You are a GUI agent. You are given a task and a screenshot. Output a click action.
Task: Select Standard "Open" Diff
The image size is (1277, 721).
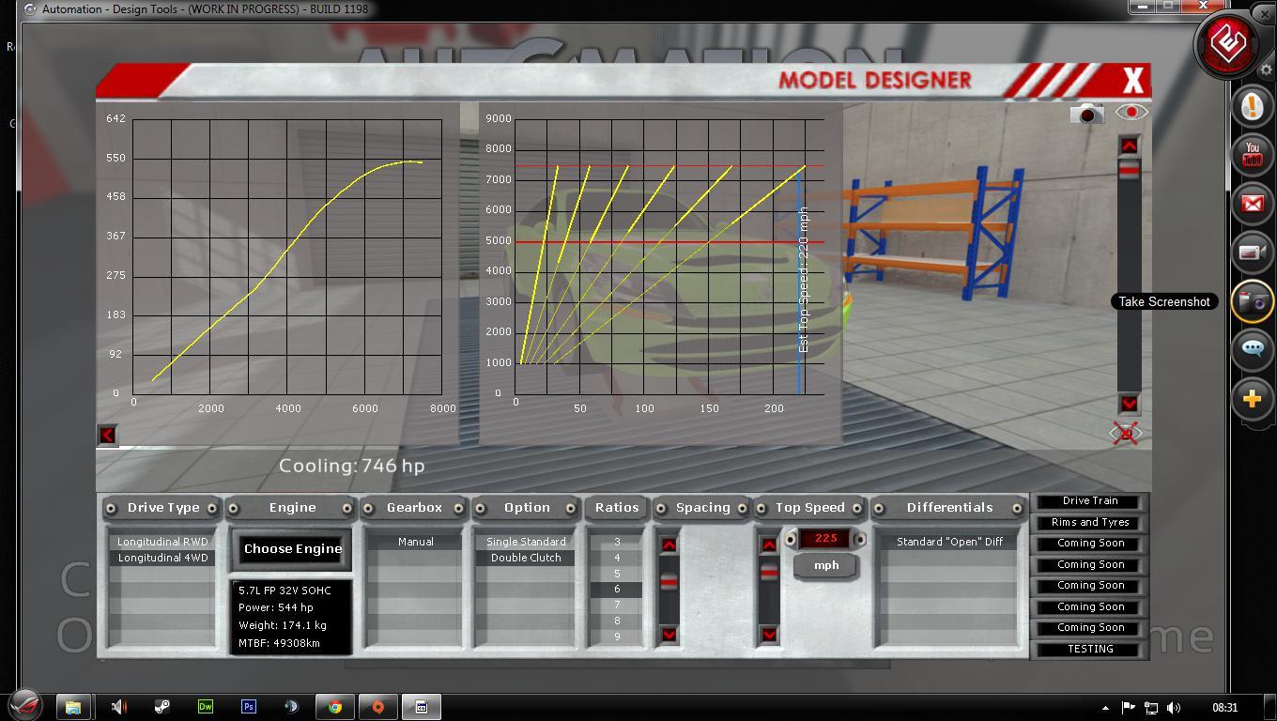[x=949, y=542]
